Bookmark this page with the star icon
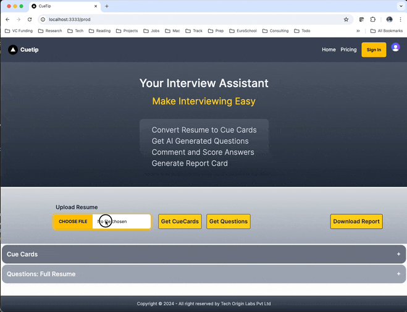This screenshot has height=312, width=407. pyautogui.click(x=346, y=20)
